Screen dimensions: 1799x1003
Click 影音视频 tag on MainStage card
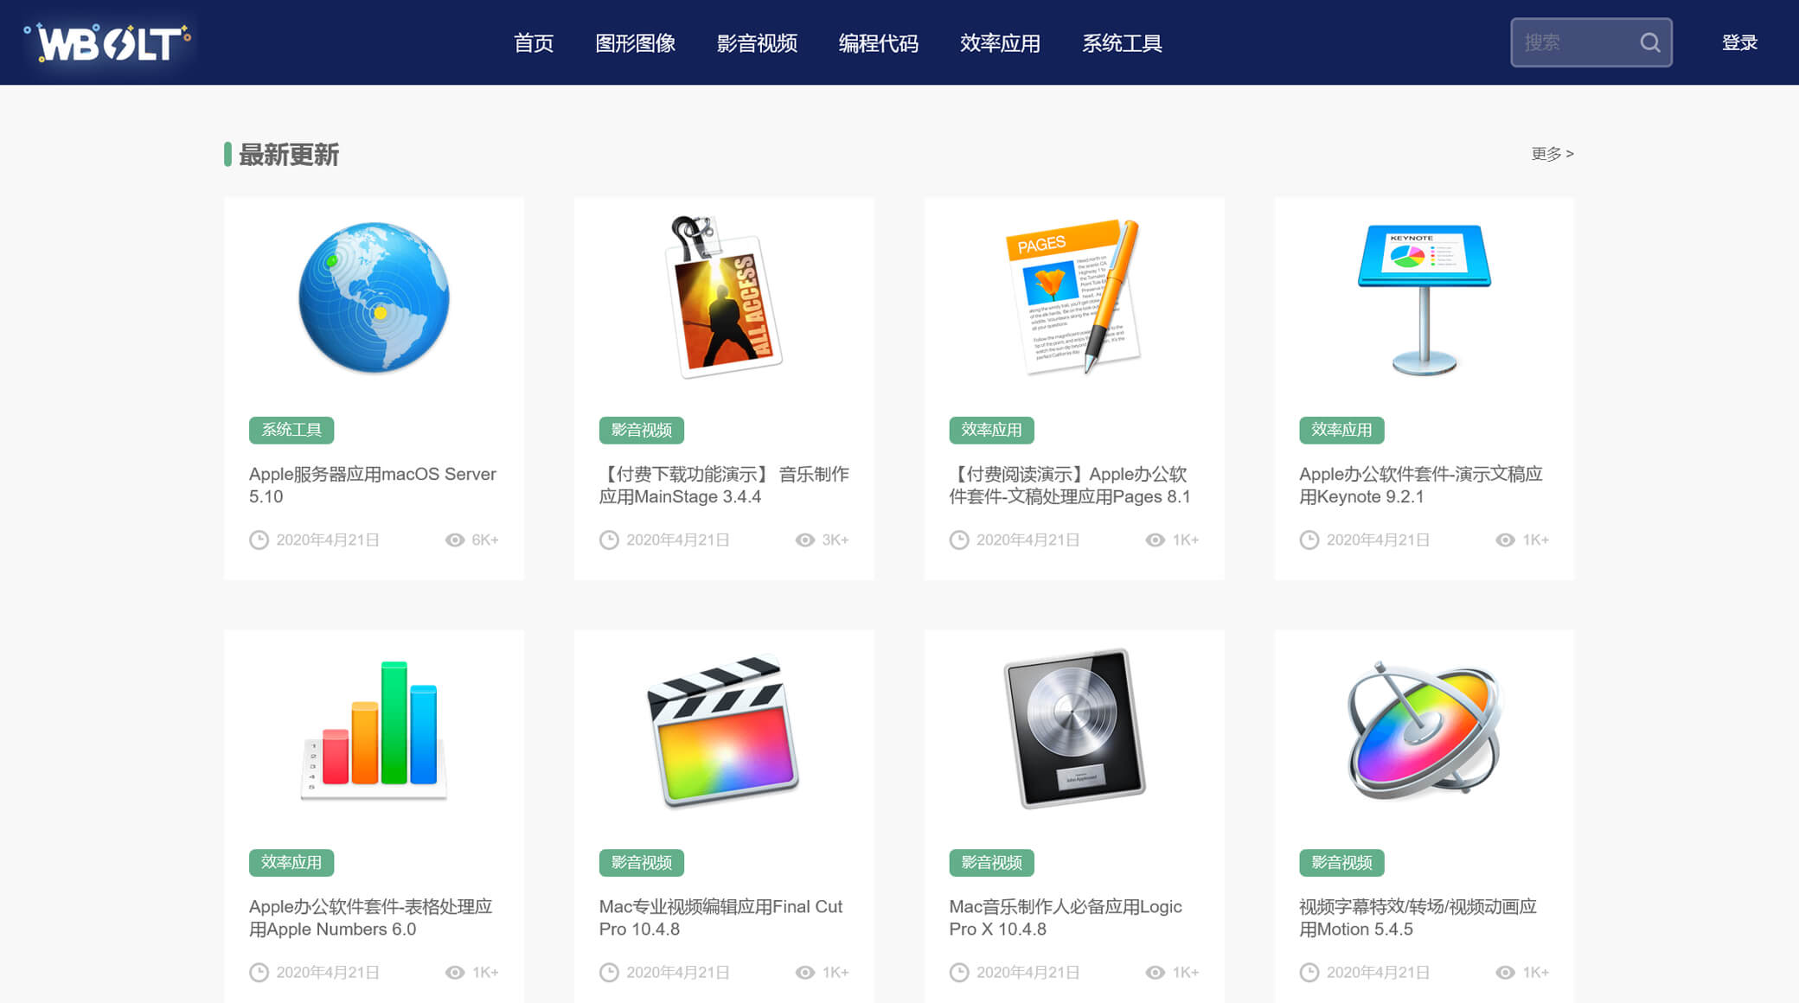(642, 430)
